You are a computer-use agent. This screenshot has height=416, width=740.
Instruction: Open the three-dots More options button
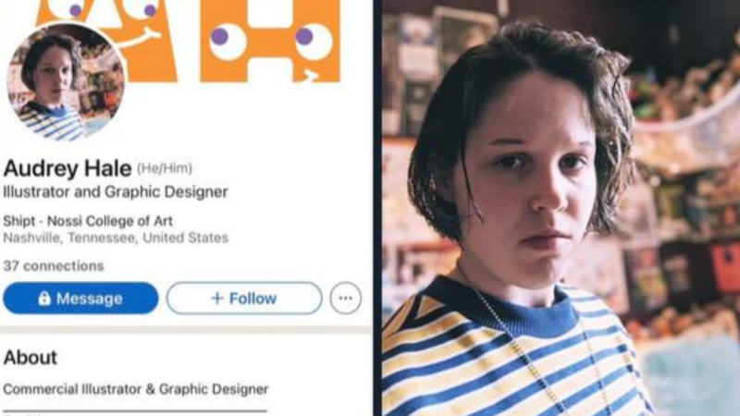[345, 298]
